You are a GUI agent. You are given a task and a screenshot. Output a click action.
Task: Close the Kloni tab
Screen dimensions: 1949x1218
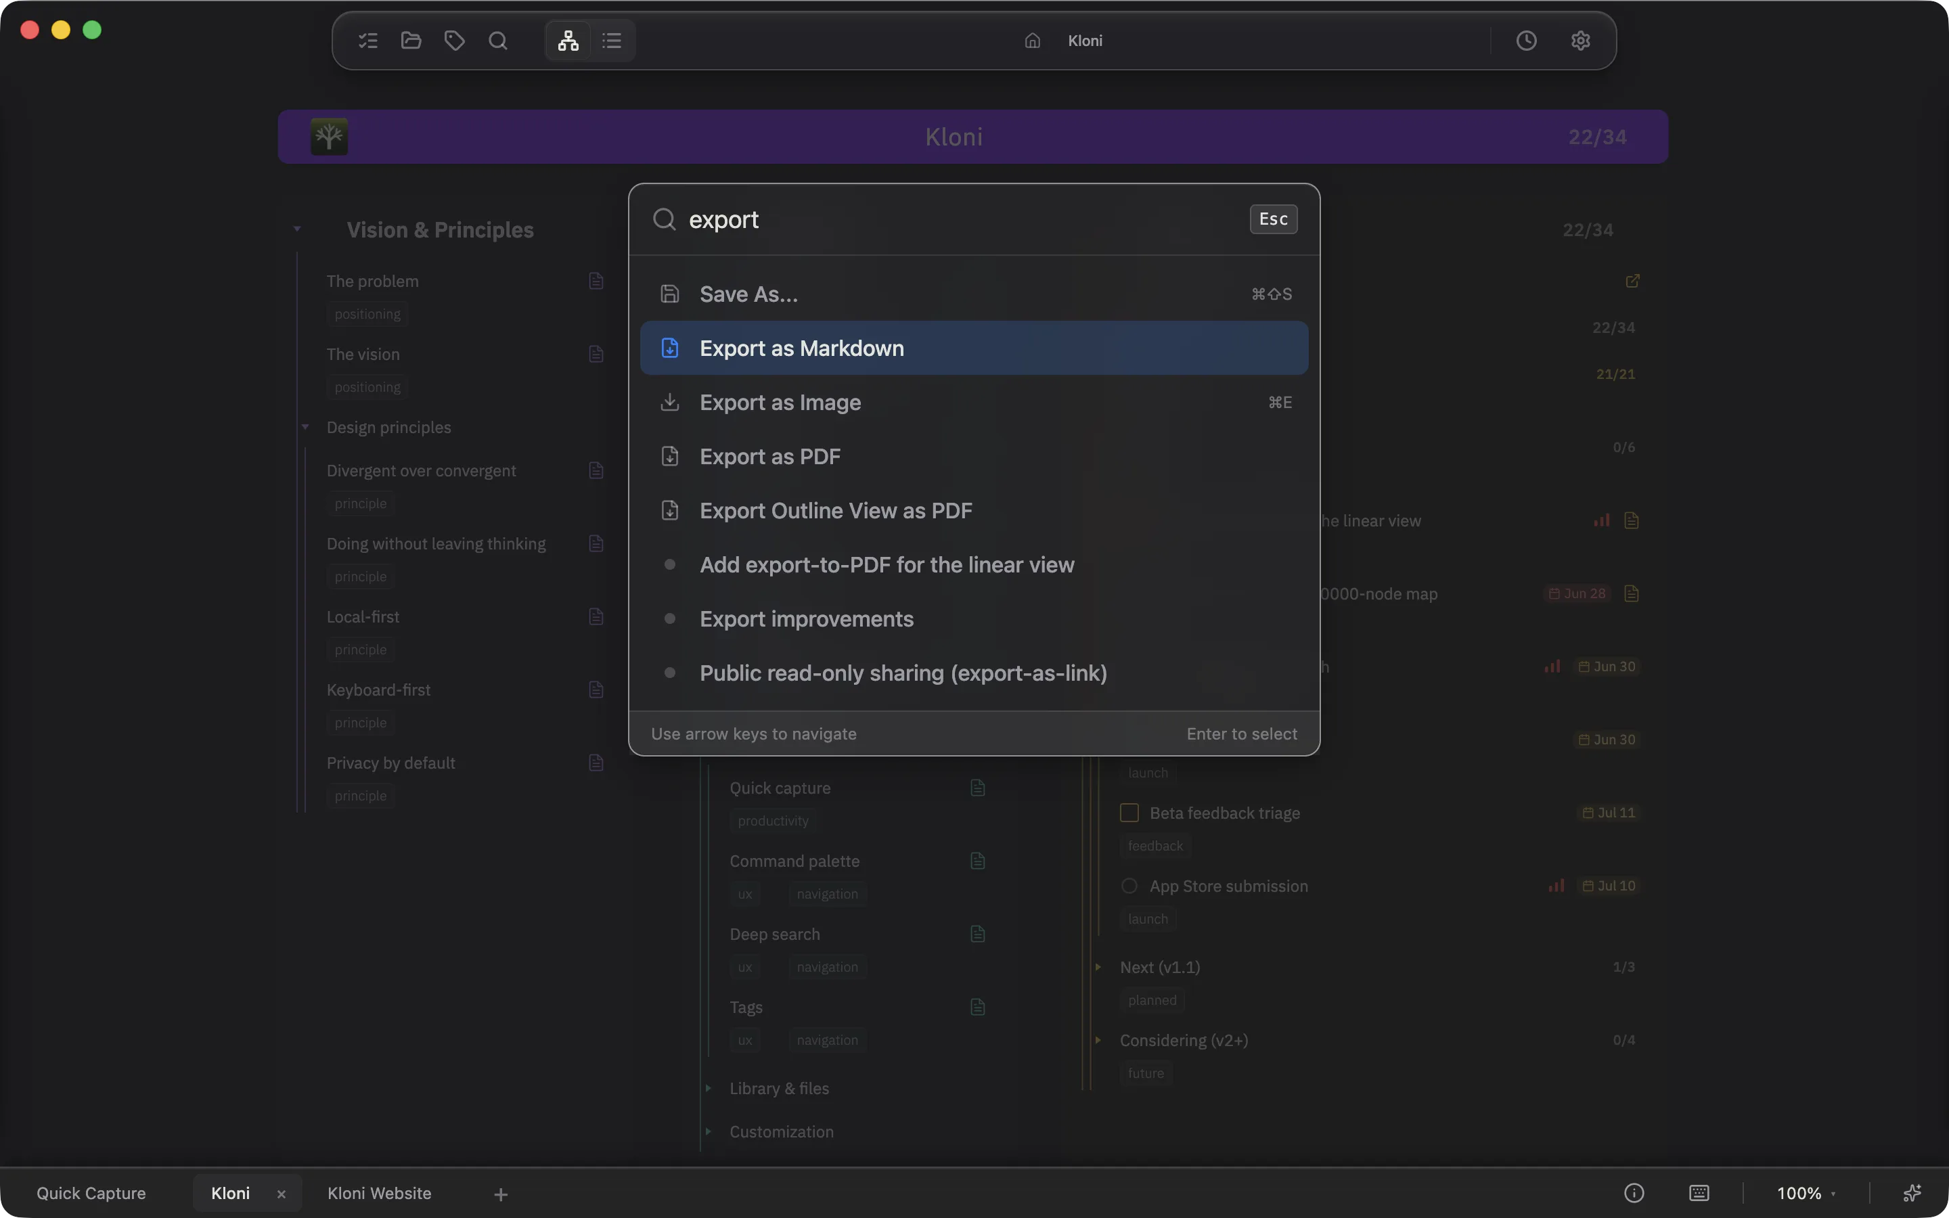(x=281, y=1194)
